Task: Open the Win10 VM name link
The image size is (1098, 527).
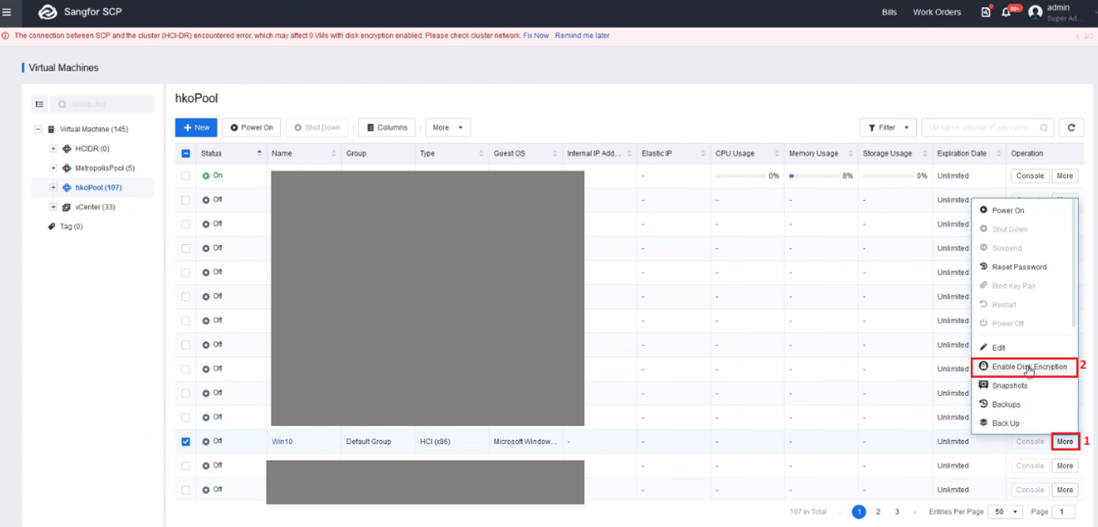Action: pyautogui.click(x=282, y=442)
